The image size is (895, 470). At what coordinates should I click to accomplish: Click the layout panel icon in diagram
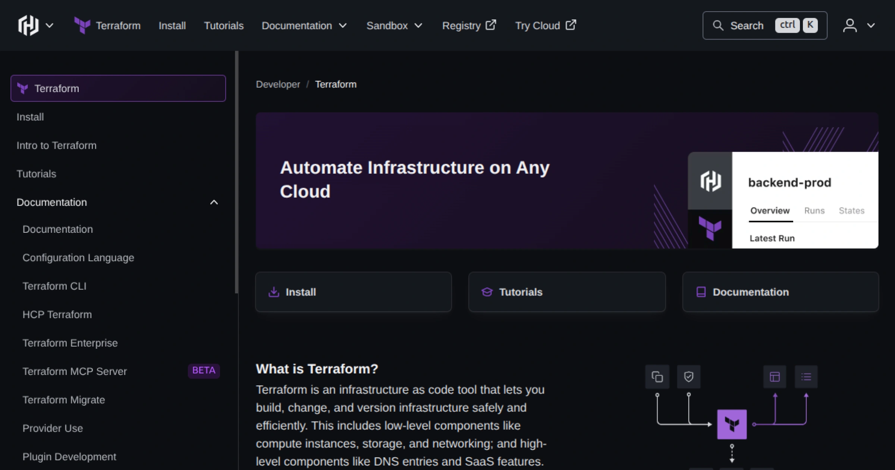tap(775, 377)
